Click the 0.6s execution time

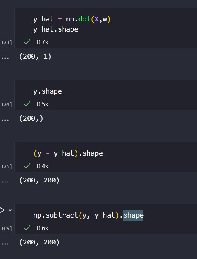point(43,228)
